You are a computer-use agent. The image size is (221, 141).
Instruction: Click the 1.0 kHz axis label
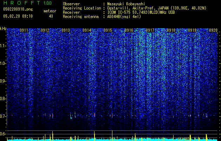point(3,64)
